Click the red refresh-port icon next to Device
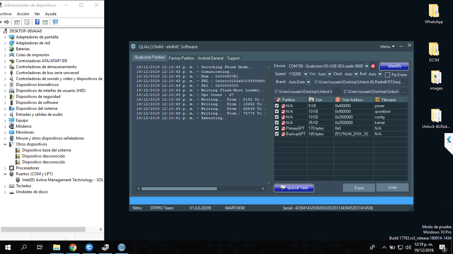 (373, 66)
